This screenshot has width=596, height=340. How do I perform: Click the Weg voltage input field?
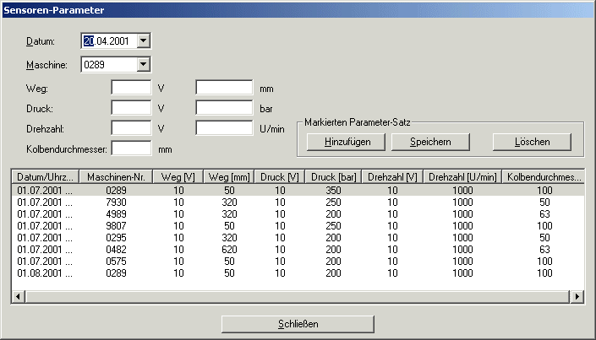click(131, 88)
